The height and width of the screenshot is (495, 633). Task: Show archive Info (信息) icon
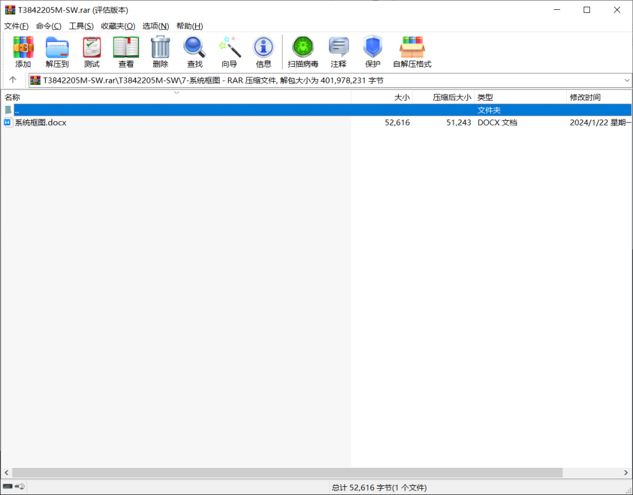263,52
